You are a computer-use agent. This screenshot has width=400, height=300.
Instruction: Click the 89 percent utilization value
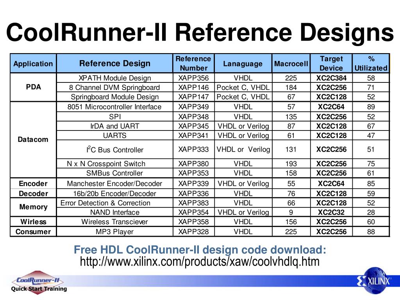point(371,107)
